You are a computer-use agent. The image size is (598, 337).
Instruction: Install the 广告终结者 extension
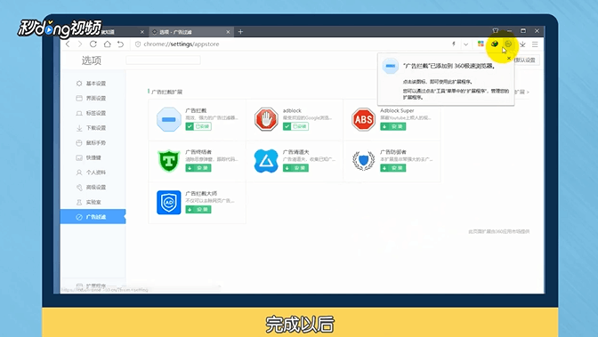(x=198, y=168)
